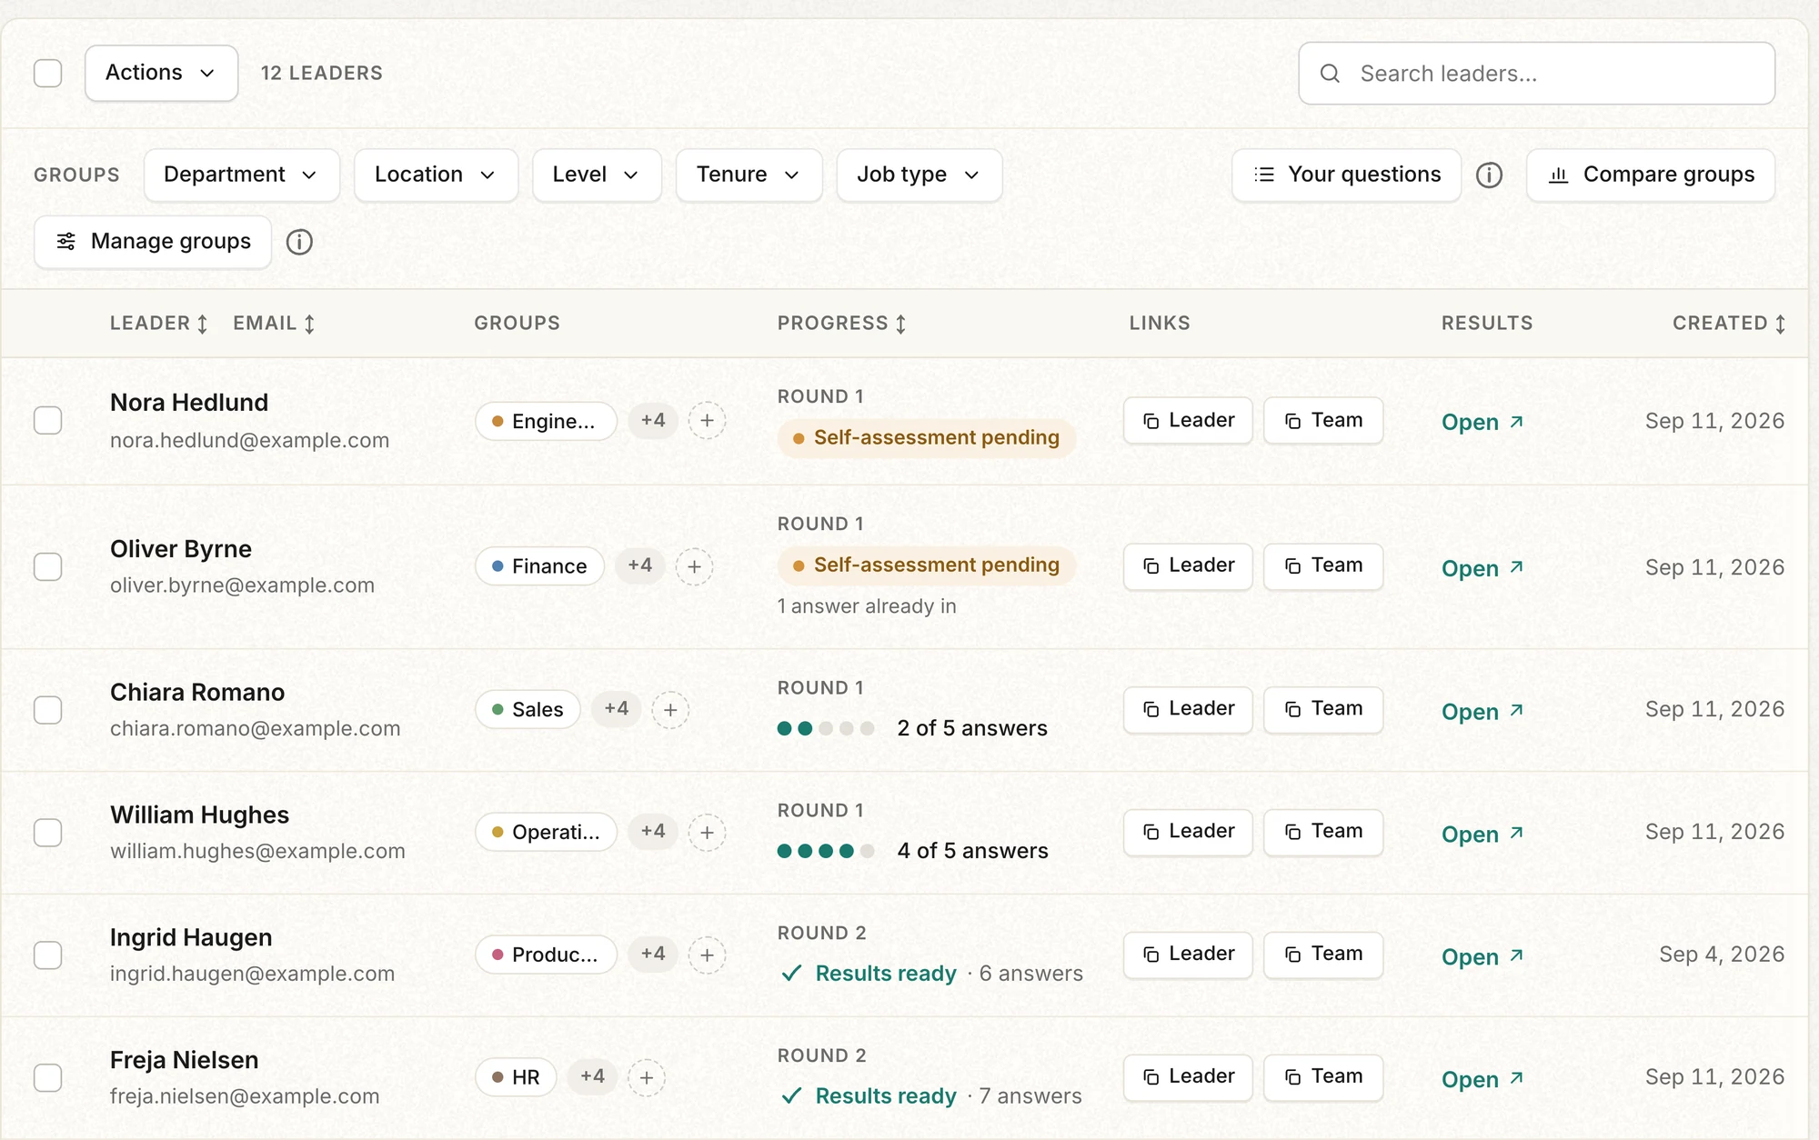Open Ingrid Haugen's results

point(1482,957)
